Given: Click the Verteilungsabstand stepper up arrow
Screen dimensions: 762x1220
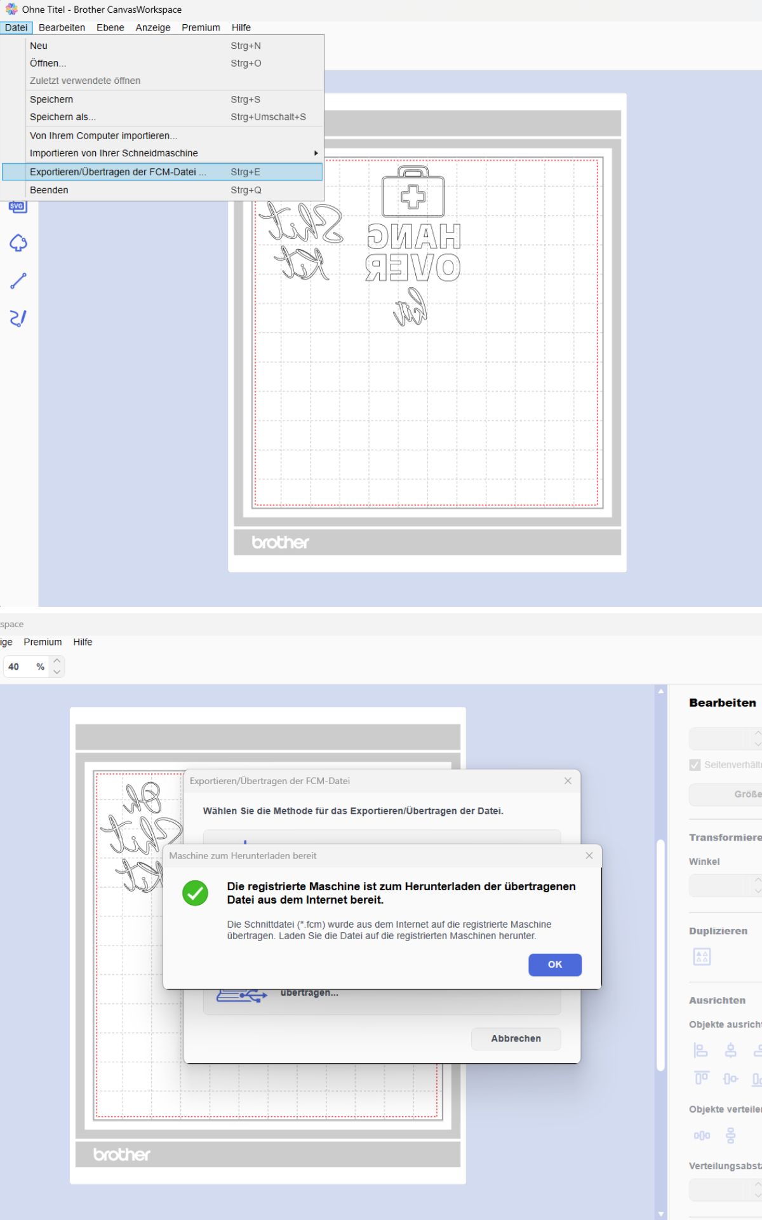Looking at the screenshot, I should pyautogui.click(x=758, y=1184).
